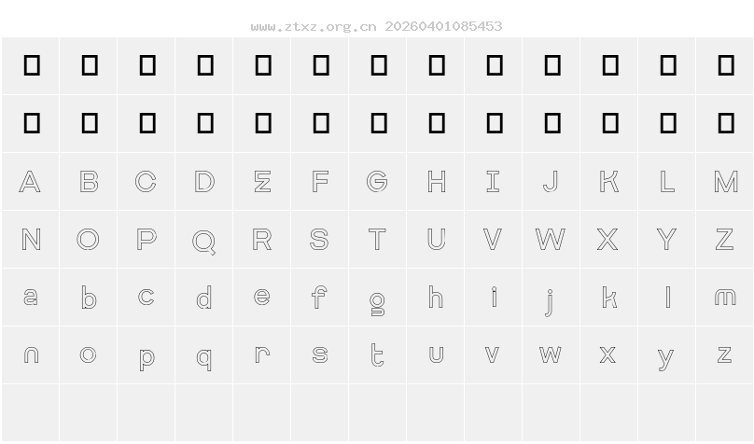Screen dimensions: 754x444
Task: Click the uppercase M glyph cell
Action: 725,182
